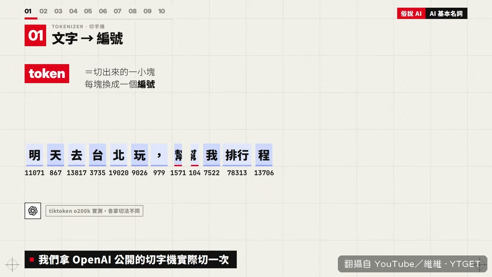Select the token tile "排行"
This screenshot has height=277, width=492.
coord(237,155)
